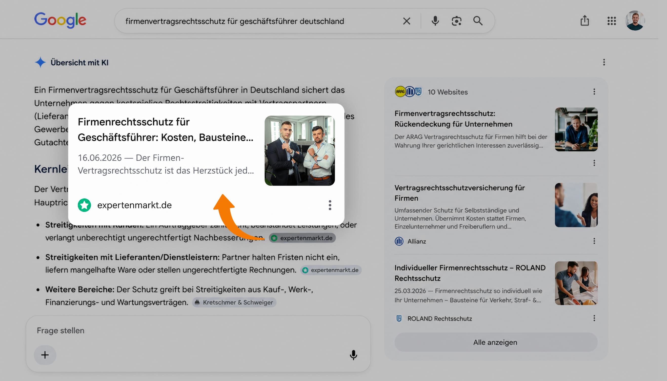Click expertenmarkt.de chip after Nachbesserungen
This screenshot has height=381, width=667.
click(x=302, y=238)
